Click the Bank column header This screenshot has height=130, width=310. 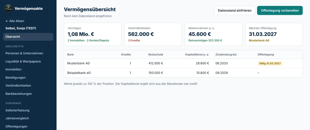(x=71, y=55)
